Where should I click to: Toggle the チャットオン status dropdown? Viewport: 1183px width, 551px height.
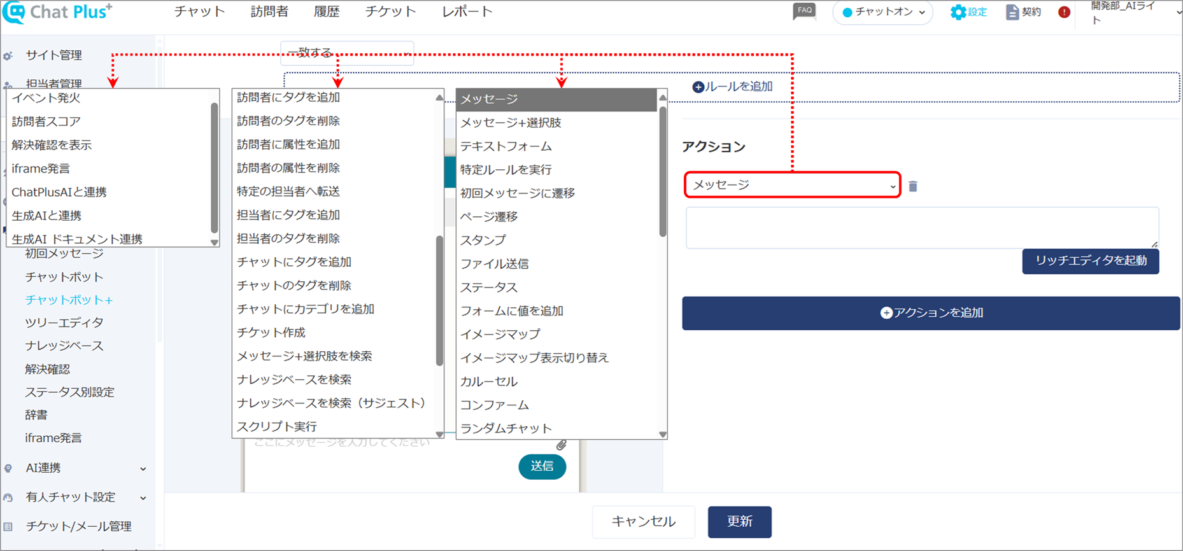[882, 12]
